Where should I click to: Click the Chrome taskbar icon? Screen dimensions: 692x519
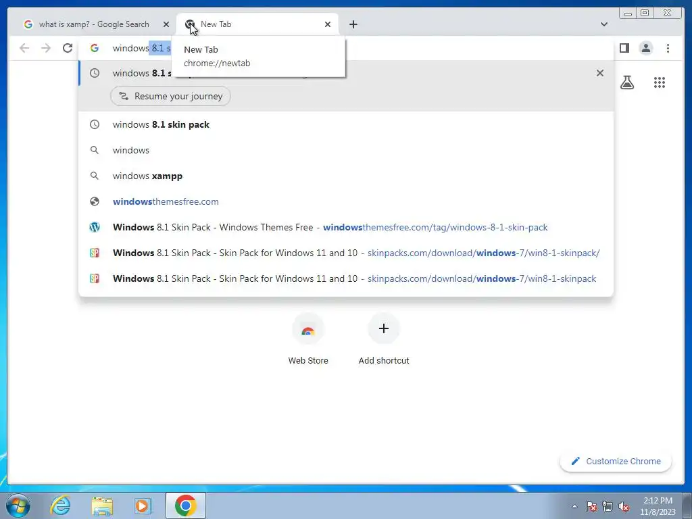coord(186,505)
